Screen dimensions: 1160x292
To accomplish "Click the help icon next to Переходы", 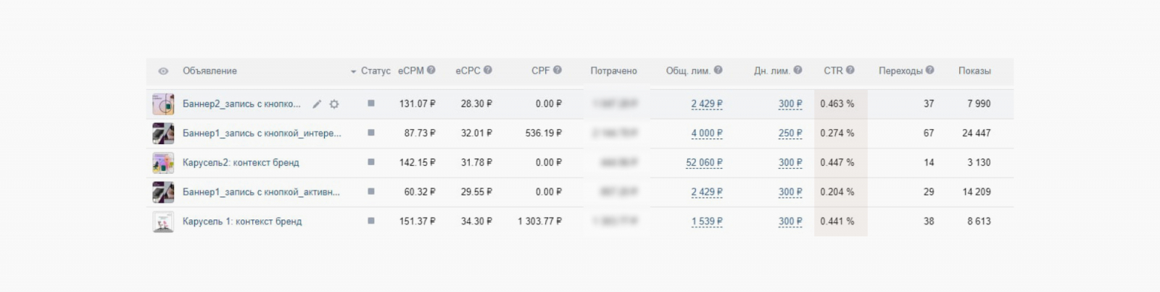I will (x=929, y=70).
